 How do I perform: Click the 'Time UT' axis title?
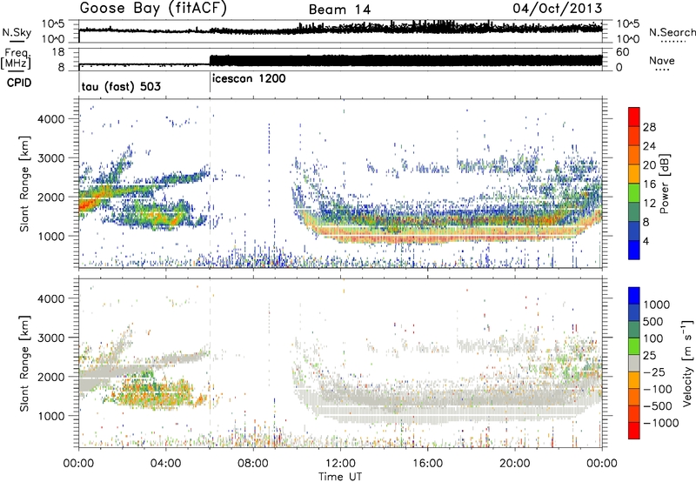click(340, 477)
